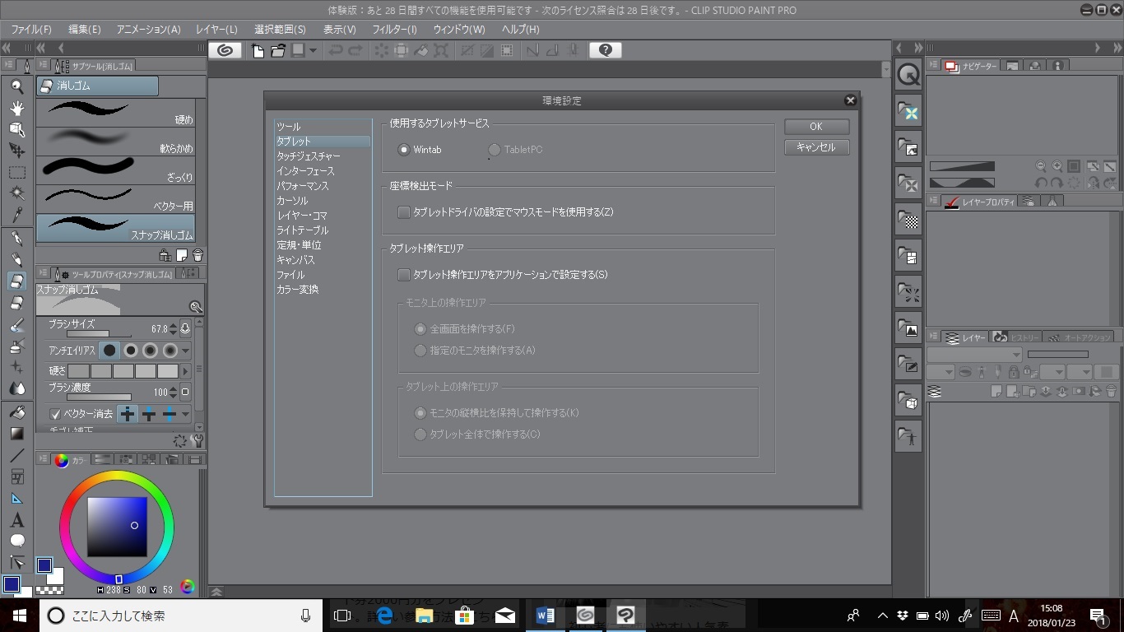Click the Redo arrow icon
This screenshot has width=1124, height=632.
coord(355,50)
